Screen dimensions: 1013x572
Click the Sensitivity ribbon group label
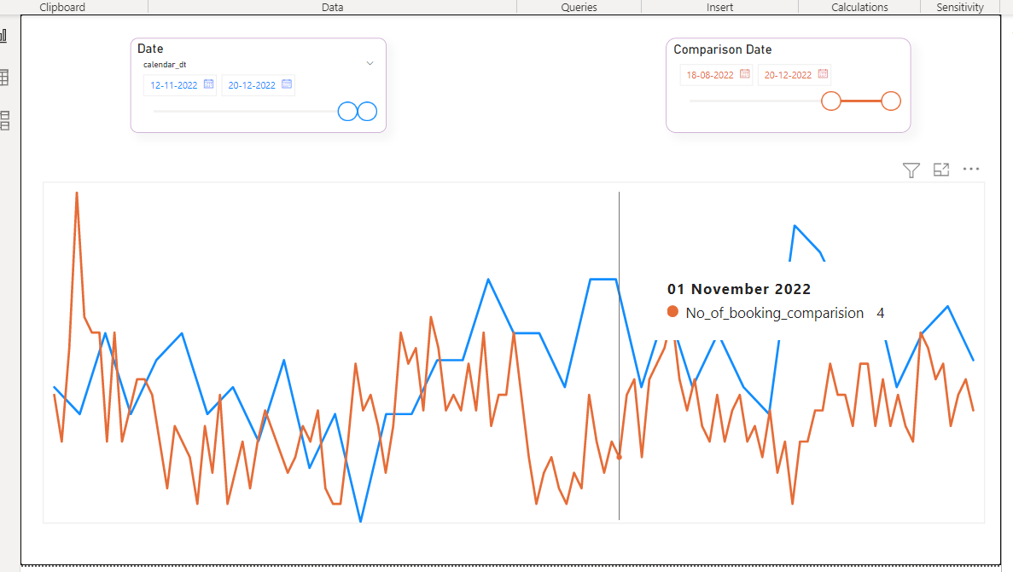point(960,7)
